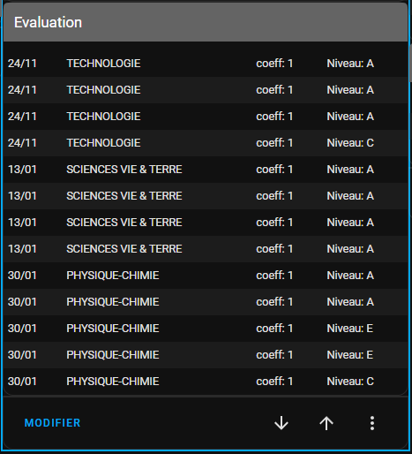Open the three-dot more options menu
This screenshot has height=454, width=412.
[x=372, y=423]
